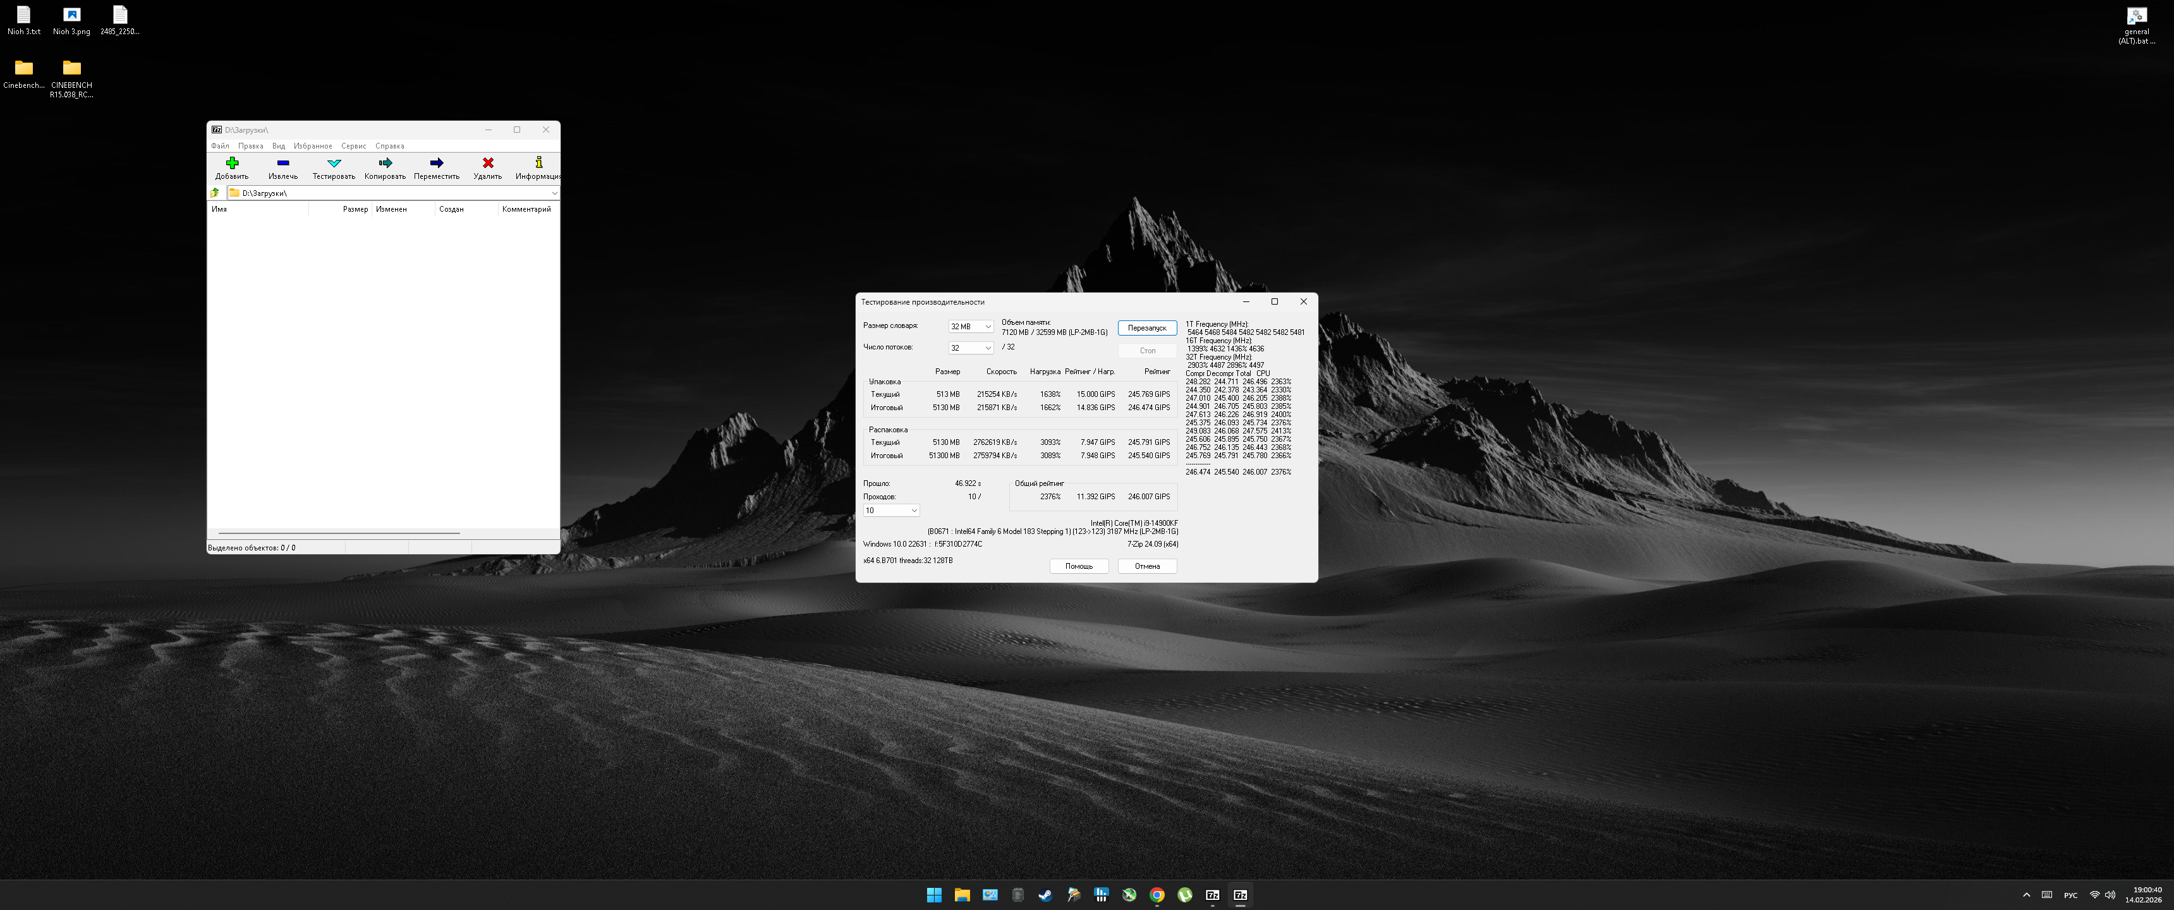Click the Тестировать (Test) toolbar icon
Image resolution: width=2174 pixels, height=910 pixels.
coord(333,163)
